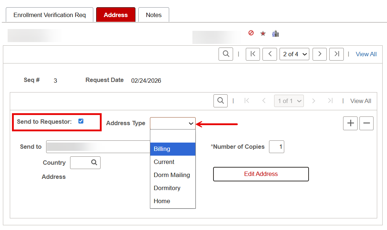Click inner grid previous row arrow
387x230 pixels.
pyautogui.click(x=264, y=100)
